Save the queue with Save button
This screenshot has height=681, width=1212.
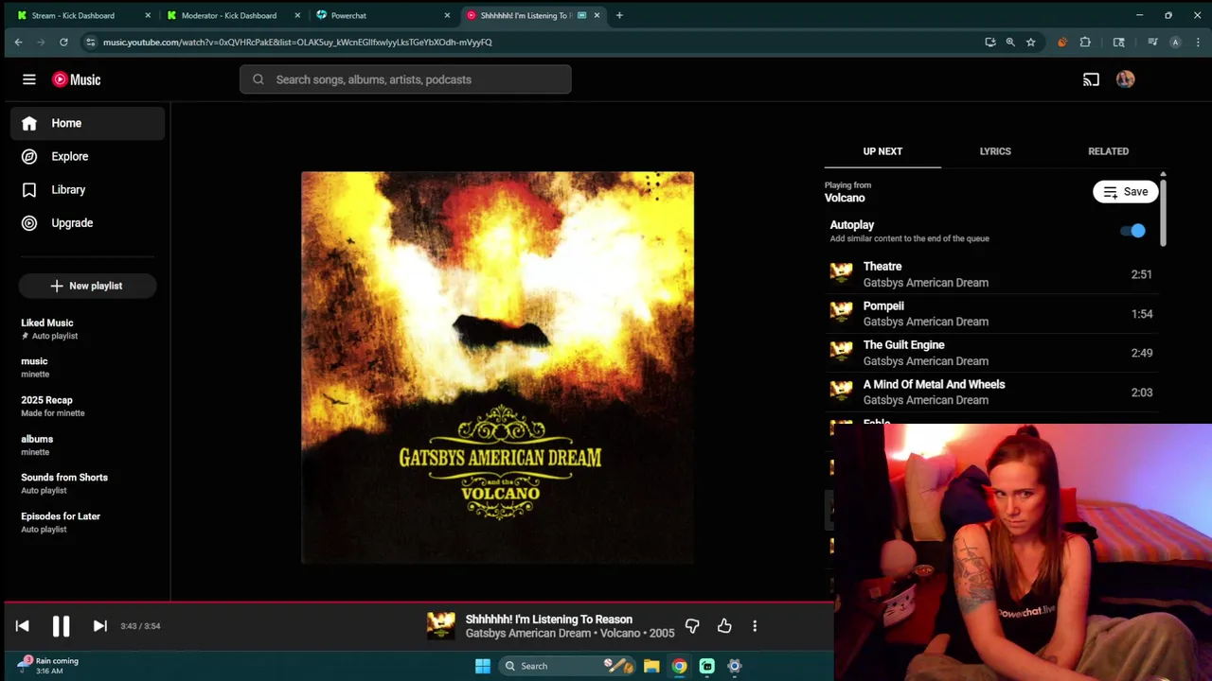coord(1126,192)
